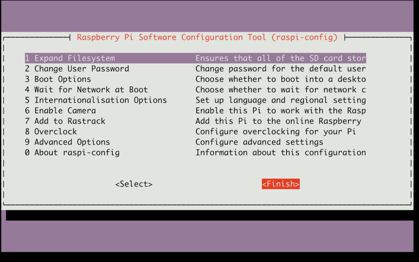Viewport: 419px width, 262px height.
Task: Open About raspi-config information entry
Action: click(74, 152)
